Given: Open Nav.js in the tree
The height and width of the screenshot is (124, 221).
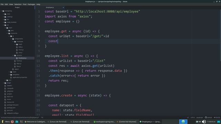Looking at the screenshot, I should 18,66.
